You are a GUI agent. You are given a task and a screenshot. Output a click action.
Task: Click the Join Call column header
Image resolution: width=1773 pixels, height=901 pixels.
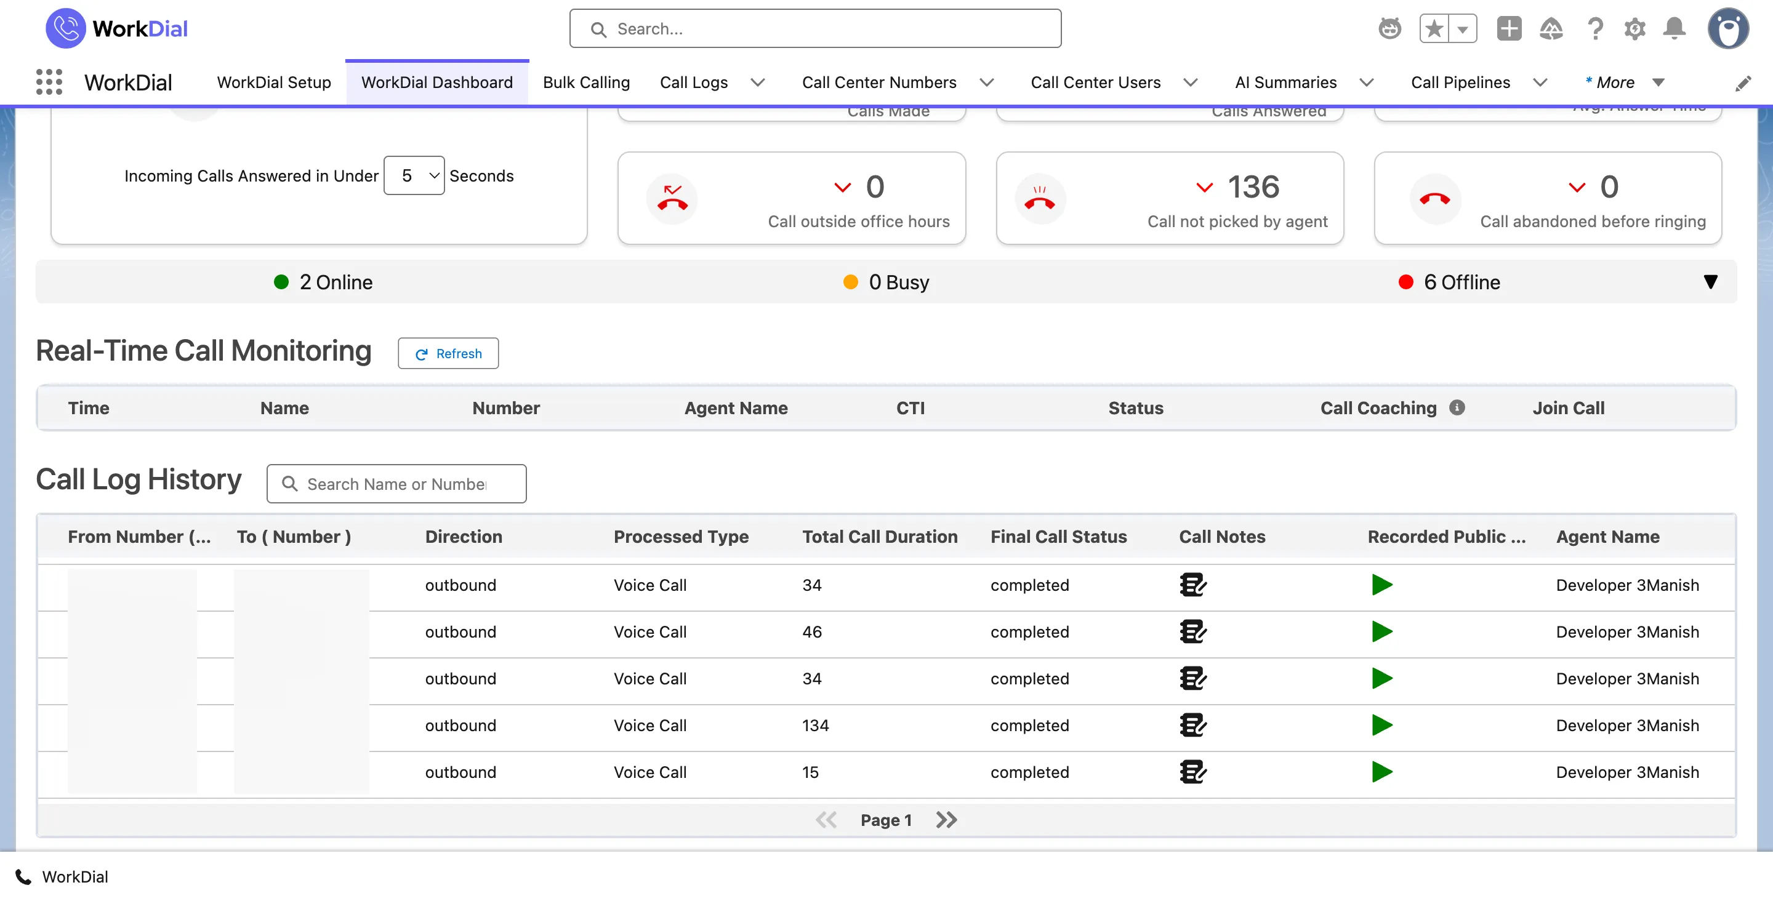coord(1568,407)
